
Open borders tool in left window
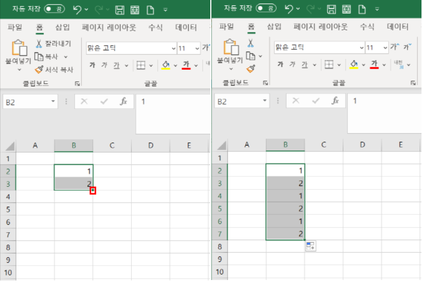[x=141, y=65]
